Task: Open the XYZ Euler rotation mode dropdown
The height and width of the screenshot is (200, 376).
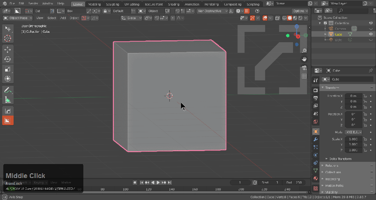Action: (354, 132)
